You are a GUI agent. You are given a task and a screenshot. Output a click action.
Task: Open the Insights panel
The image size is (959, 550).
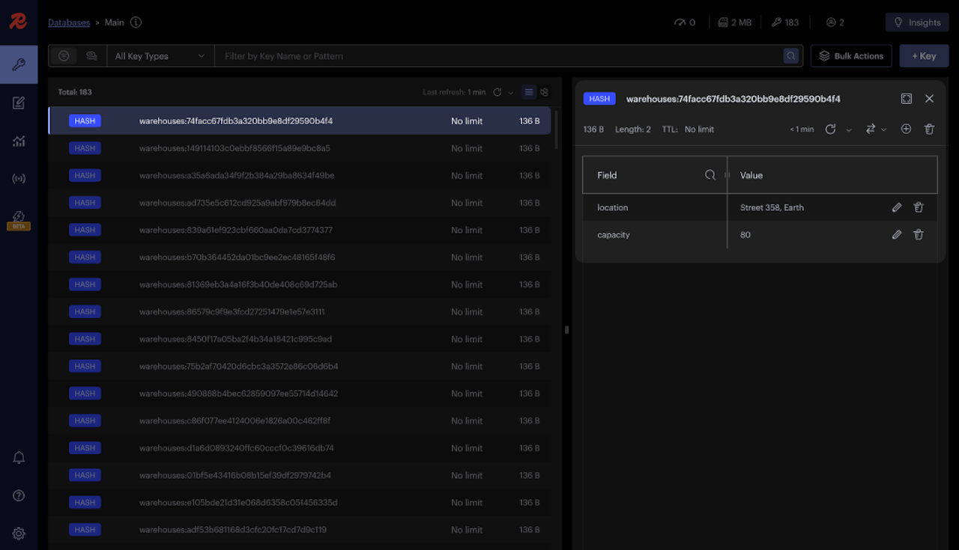[x=917, y=22]
